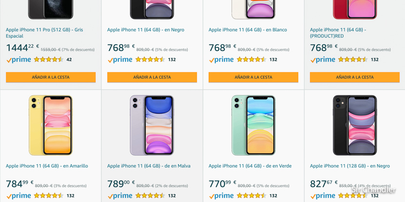
Task: Click the mauve iPhone 11 product image
Action: [152, 125]
